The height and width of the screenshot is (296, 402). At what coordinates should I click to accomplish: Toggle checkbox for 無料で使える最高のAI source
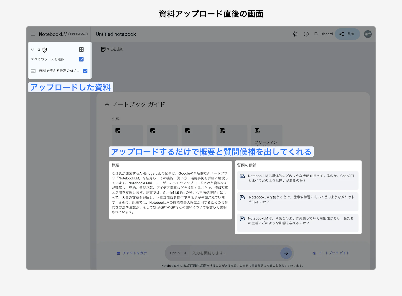(x=85, y=71)
